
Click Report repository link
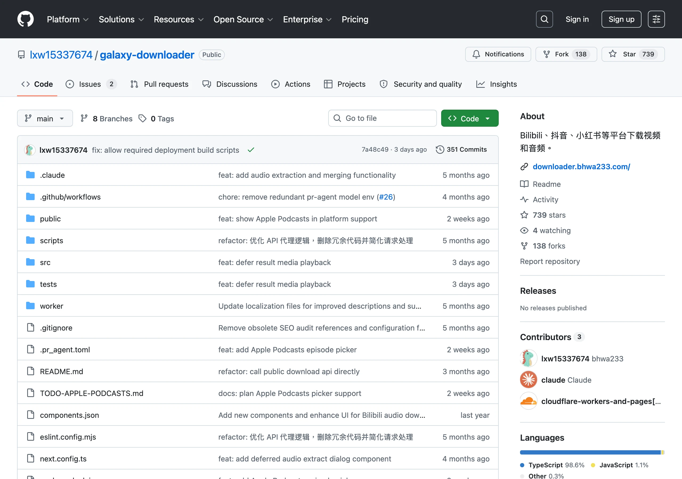(x=550, y=261)
